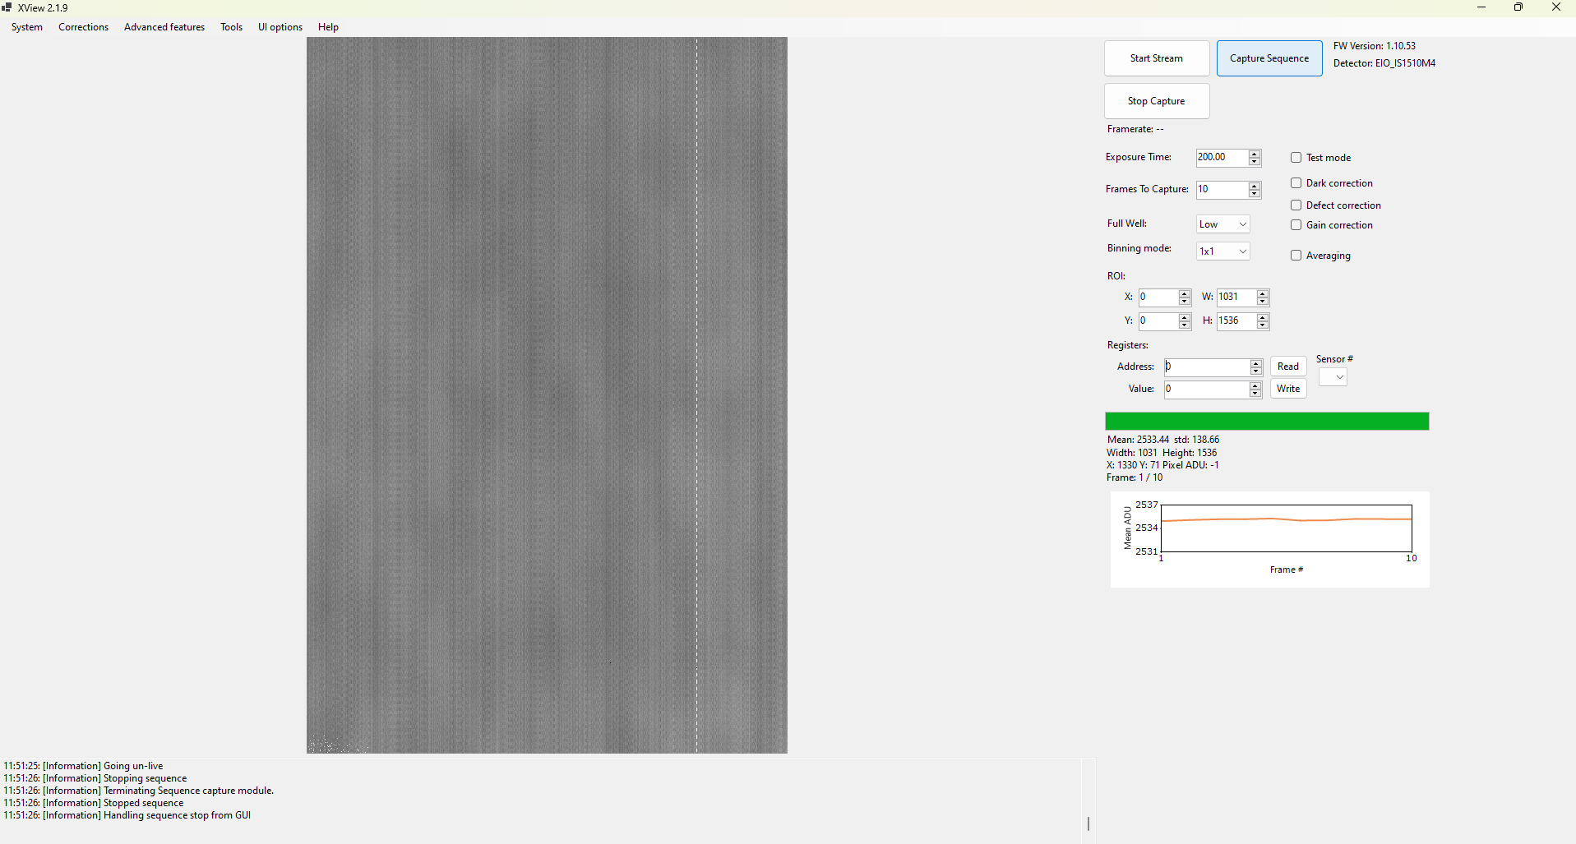Open the Full Well dropdown
The width and height of the screenshot is (1576, 844).
1222,224
